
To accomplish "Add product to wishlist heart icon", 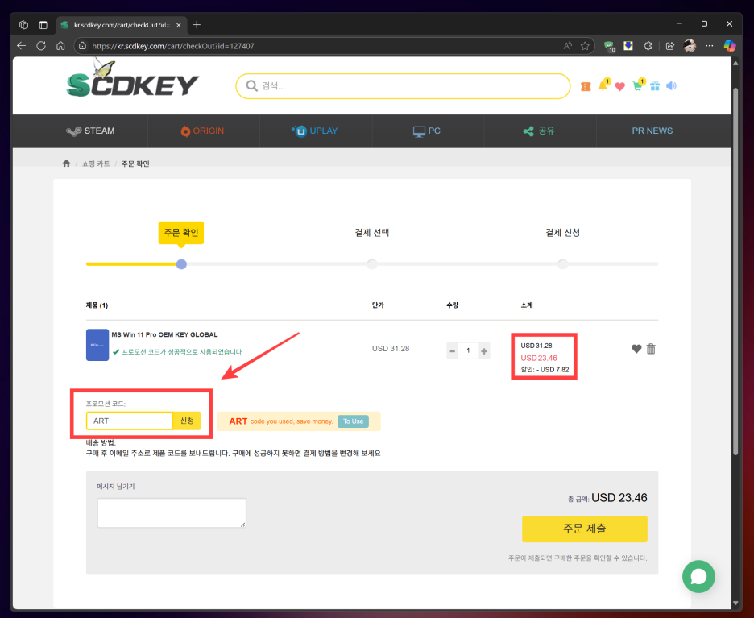I will pos(636,349).
